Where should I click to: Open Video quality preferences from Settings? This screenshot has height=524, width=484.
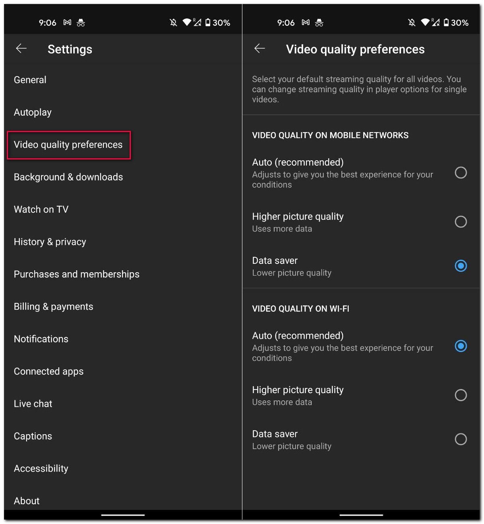tap(68, 145)
